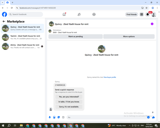This screenshot has height=128, width=160.
Task: Click the Facebook logo icon
Action: [x=4, y=14]
